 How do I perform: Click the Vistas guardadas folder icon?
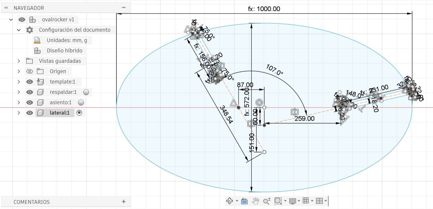[x=29, y=61]
